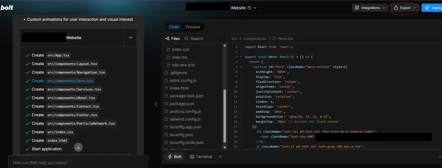Screen dimensions: 442x168
Task: Collapse the code fold arrow beside section tag
Action: [x=241, y=67]
